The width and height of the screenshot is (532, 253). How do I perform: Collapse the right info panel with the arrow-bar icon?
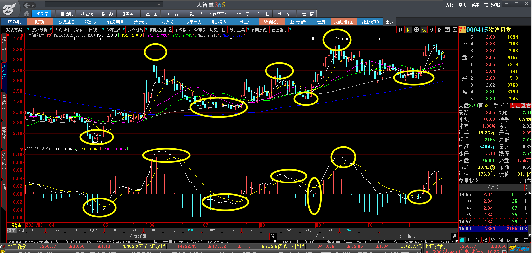point(455,30)
